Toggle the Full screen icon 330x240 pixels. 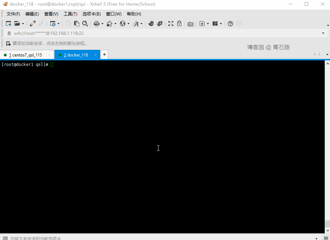pyautogui.click(x=171, y=24)
